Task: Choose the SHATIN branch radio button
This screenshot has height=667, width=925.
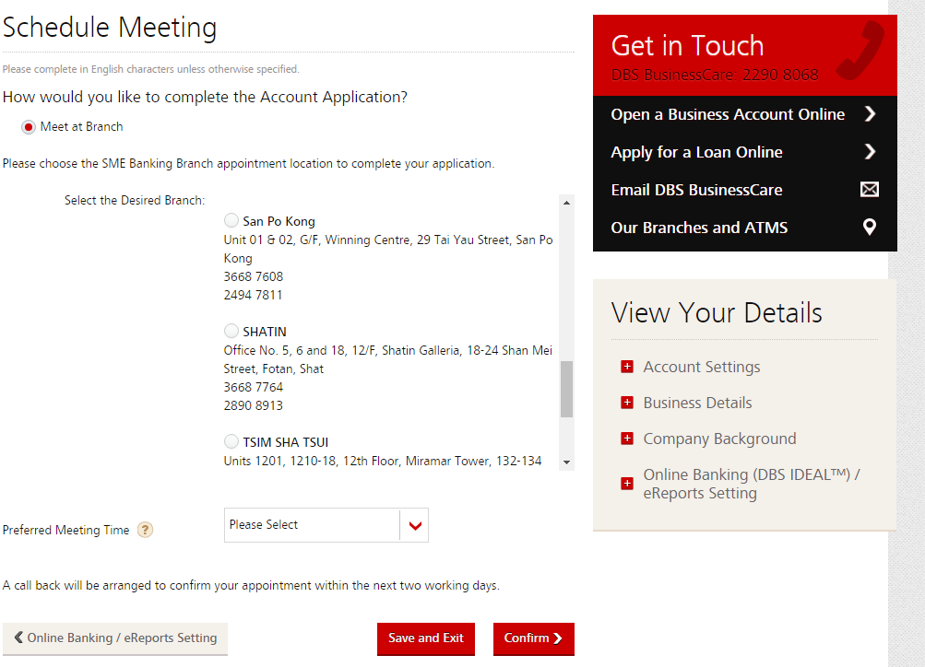Action: 231,331
